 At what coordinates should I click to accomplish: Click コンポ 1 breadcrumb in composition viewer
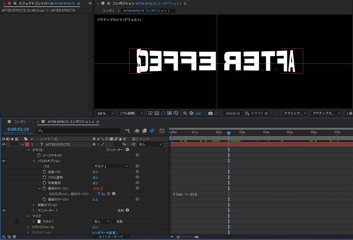[108, 11]
